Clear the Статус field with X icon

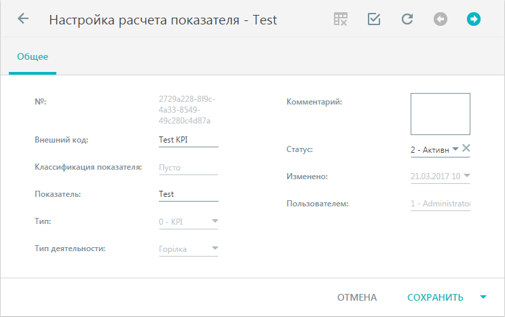point(466,148)
